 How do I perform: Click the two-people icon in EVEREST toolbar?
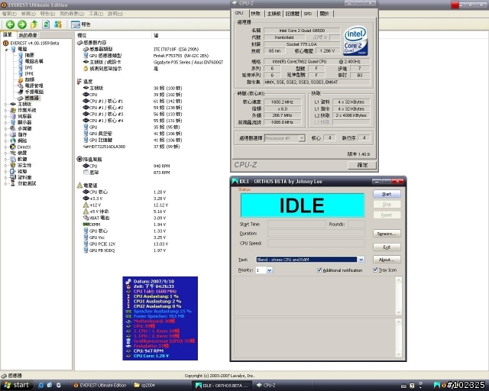58,24
